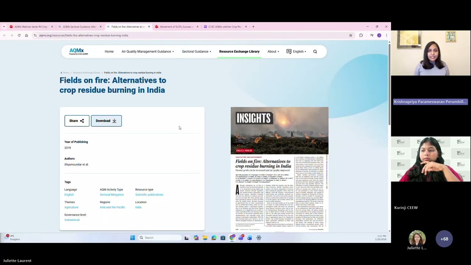Open the Windows Start button on the taskbar
471x265 pixels.
[132, 238]
